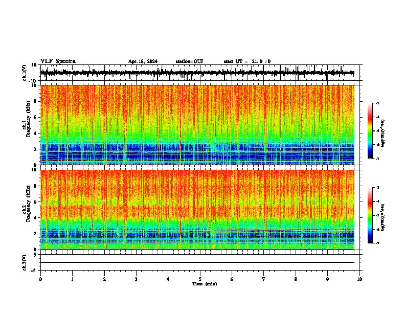405x313 pixels.
Task: Click the time axis tick label "3"
Action: tap(136, 279)
